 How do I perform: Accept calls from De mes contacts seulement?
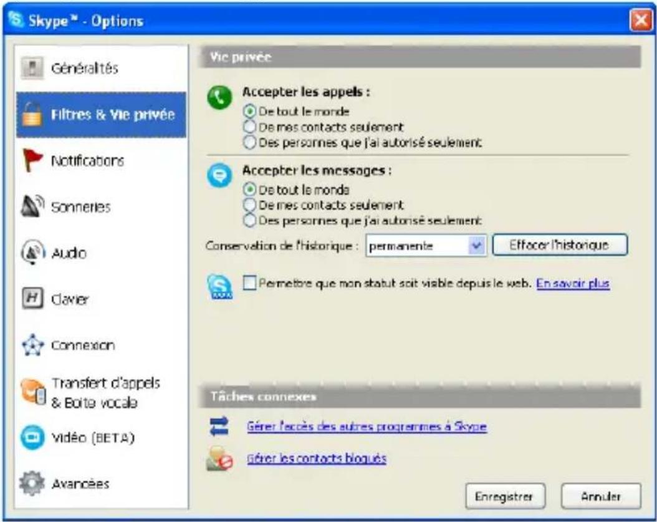249,127
